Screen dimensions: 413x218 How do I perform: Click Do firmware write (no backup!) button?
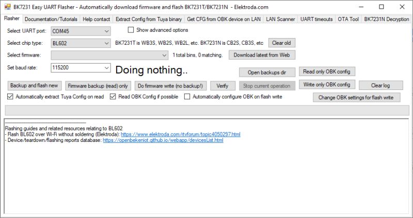pyautogui.click(x=170, y=86)
